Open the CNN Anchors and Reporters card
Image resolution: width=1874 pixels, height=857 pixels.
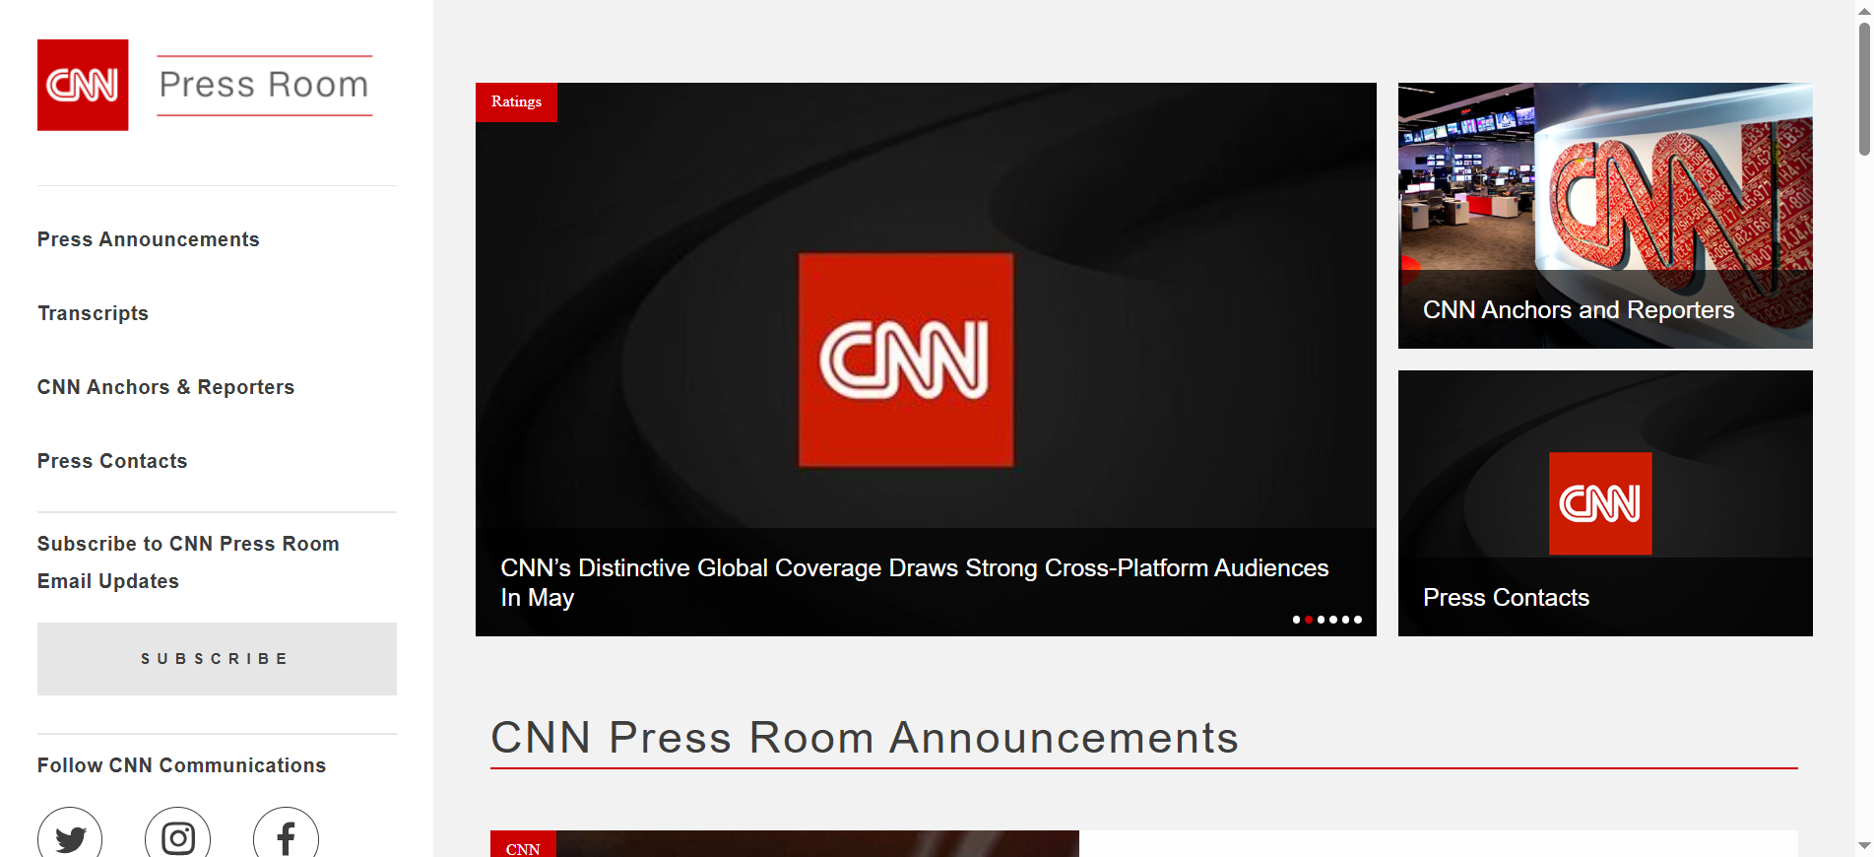click(x=1605, y=216)
